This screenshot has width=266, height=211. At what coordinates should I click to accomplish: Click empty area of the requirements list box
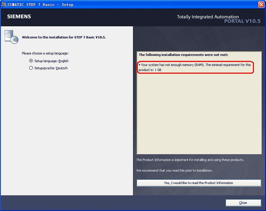click(199, 114)
